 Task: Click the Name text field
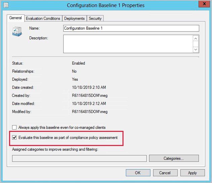coord(131,28)
